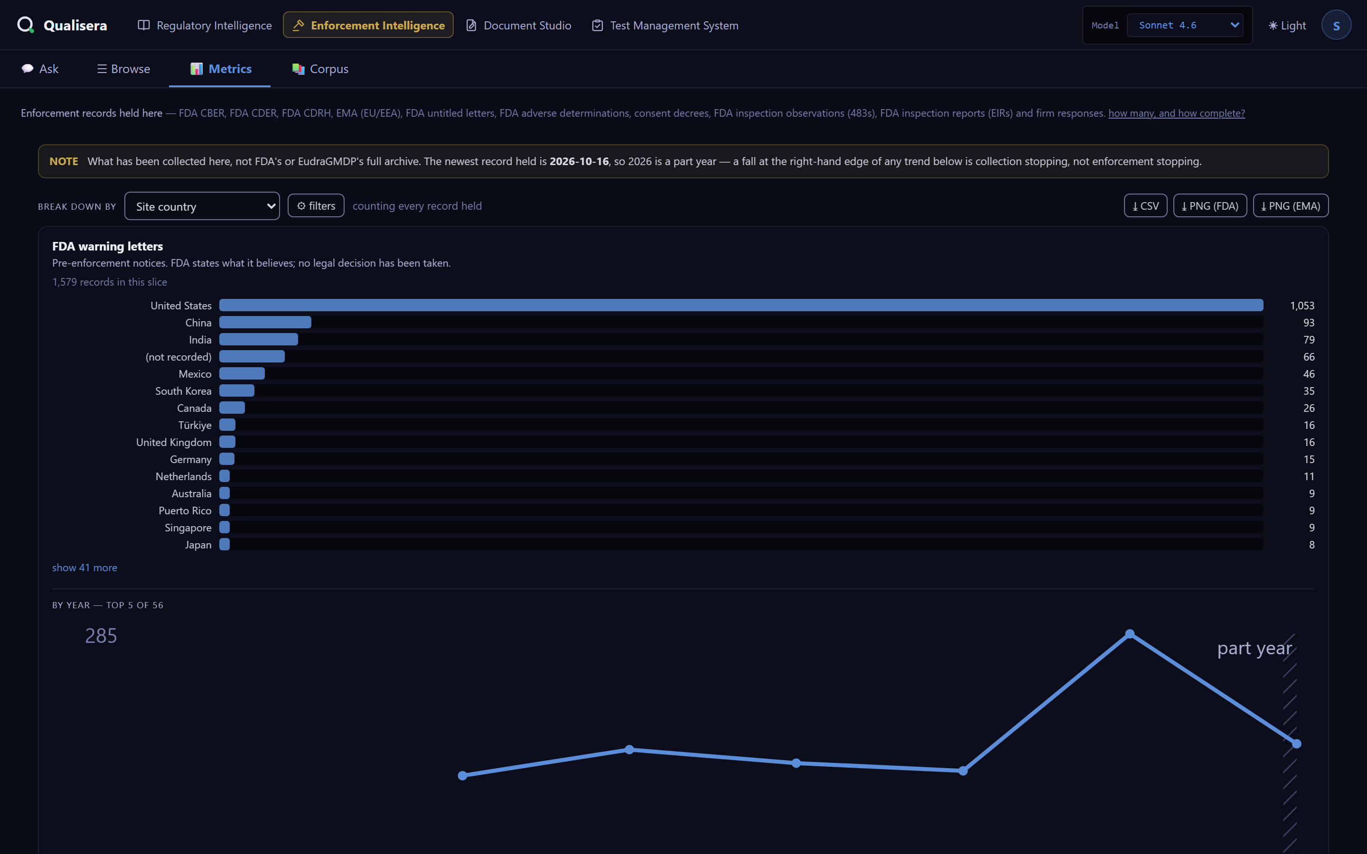Click the 'BY YEAR — TOP 5 OF 56' label

tap(108, 605)
